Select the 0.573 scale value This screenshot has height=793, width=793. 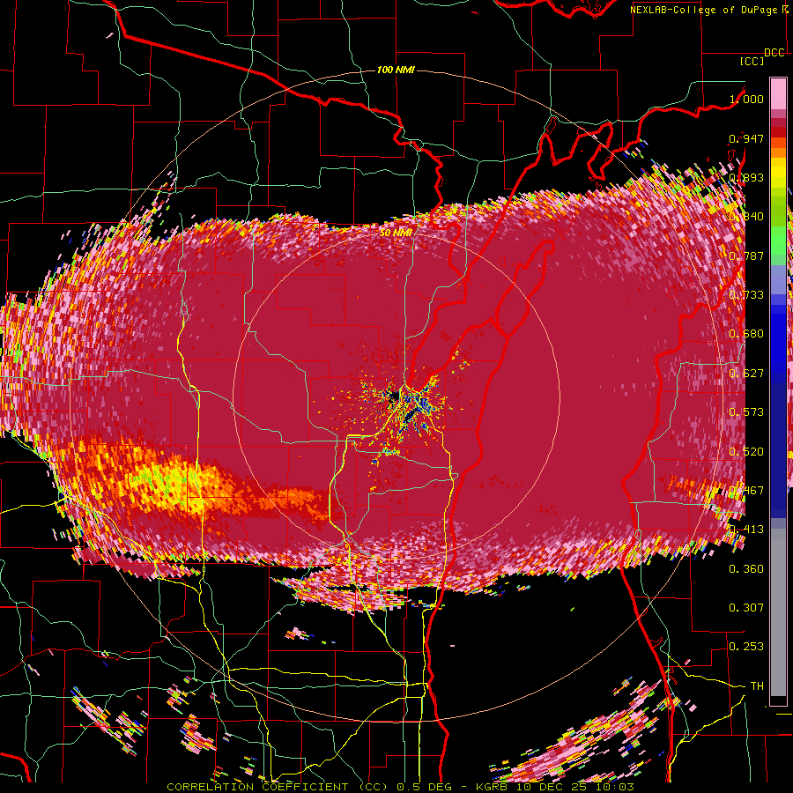click(x=746, y=412)
